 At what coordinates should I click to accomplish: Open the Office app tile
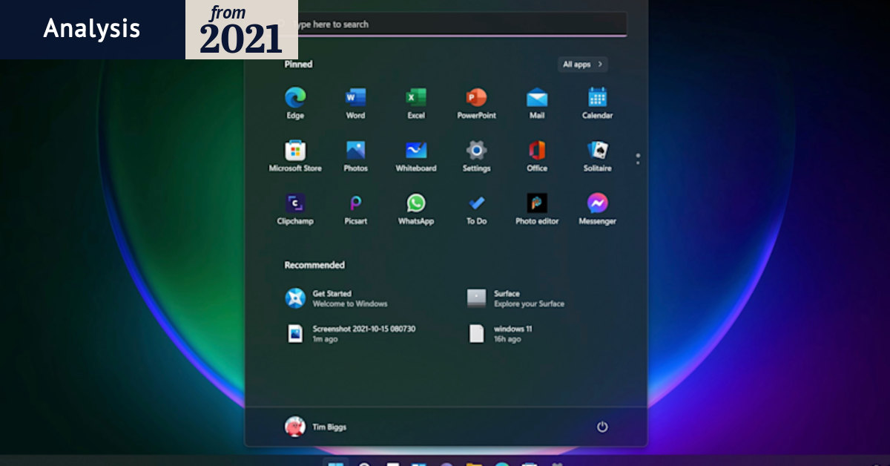tap(537, 156)
